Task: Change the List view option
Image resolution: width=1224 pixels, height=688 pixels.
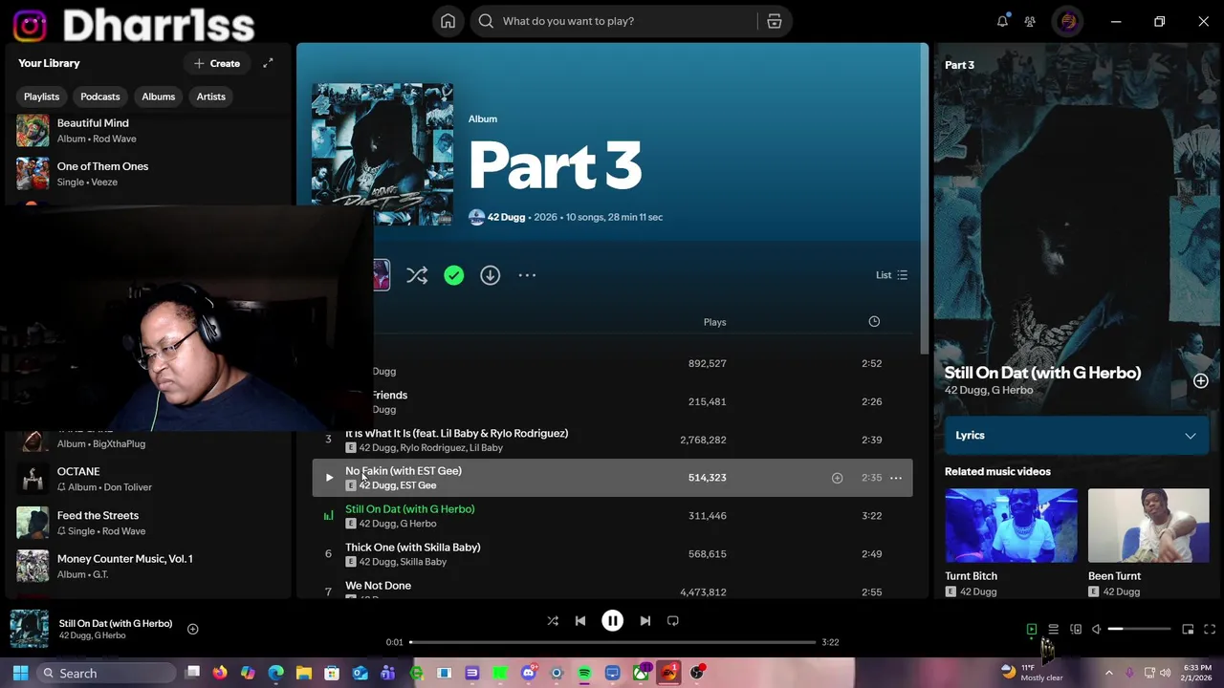Action: (x=891, y=275)
